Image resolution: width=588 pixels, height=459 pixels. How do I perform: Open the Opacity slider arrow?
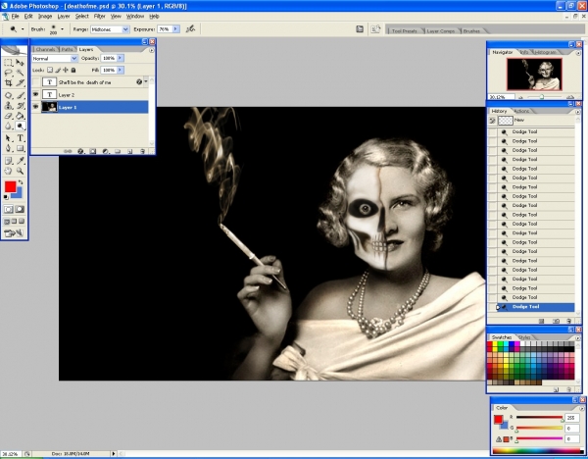point(120,58)
